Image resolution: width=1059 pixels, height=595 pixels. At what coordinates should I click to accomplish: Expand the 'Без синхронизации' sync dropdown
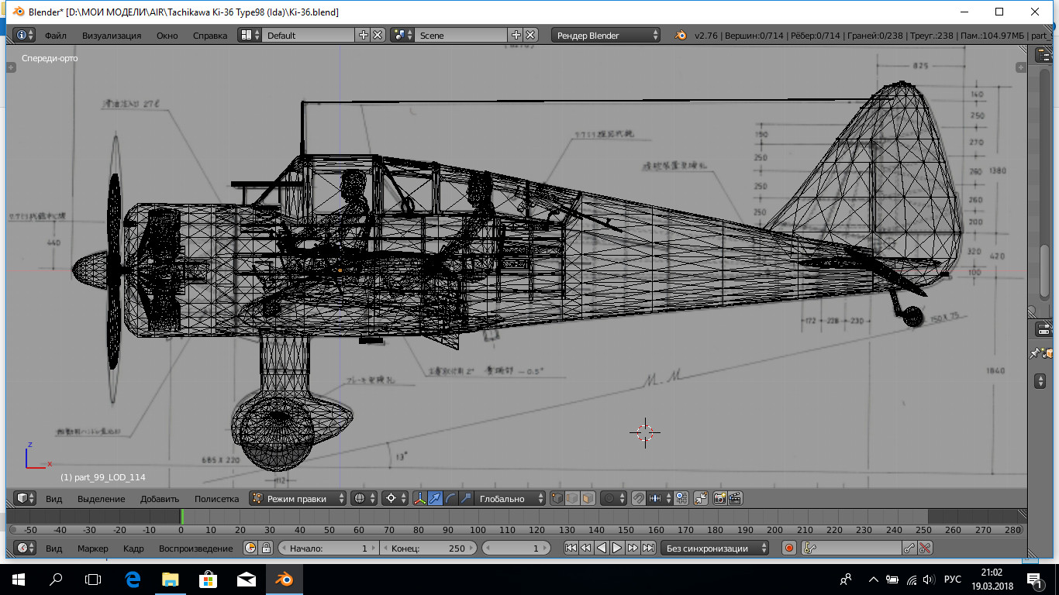(714, 549)
